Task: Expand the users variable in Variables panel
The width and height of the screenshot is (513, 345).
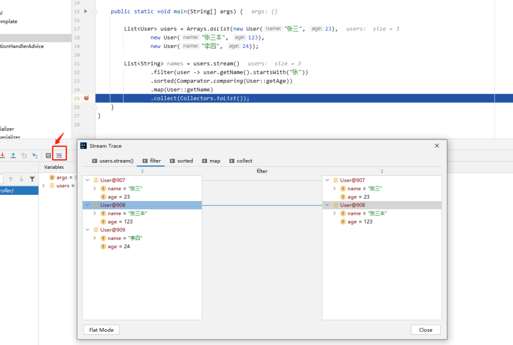Action: tap(43, 185)
